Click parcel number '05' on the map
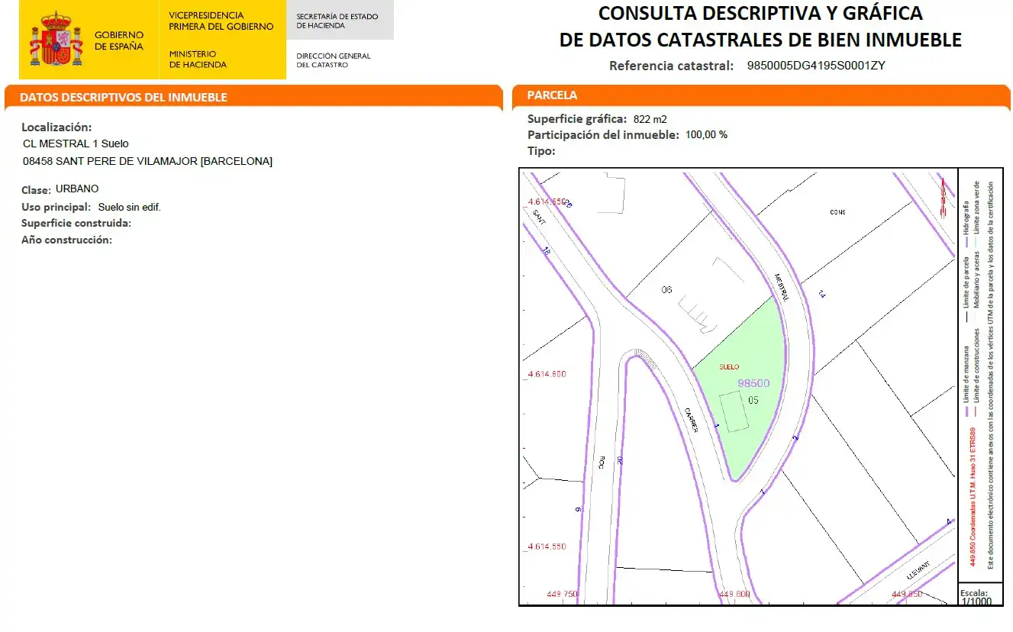This screenshot has height=632, width=1013. [753, 400]
